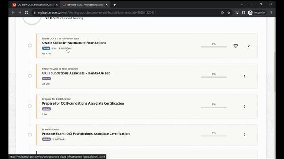
Task: Select the step circle beside Practice Exam
Action: [30, 135]
